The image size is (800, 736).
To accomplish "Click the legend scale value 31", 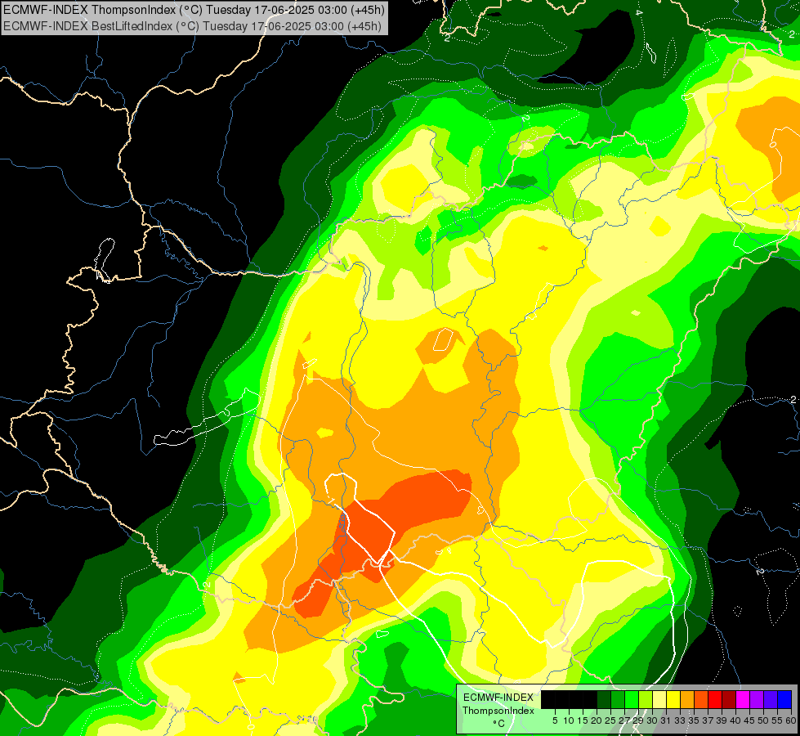I will pos(666,720).
